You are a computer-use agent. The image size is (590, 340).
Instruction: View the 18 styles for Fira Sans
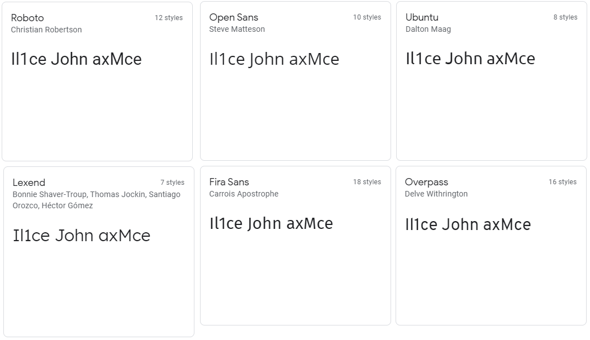[367, 181]
